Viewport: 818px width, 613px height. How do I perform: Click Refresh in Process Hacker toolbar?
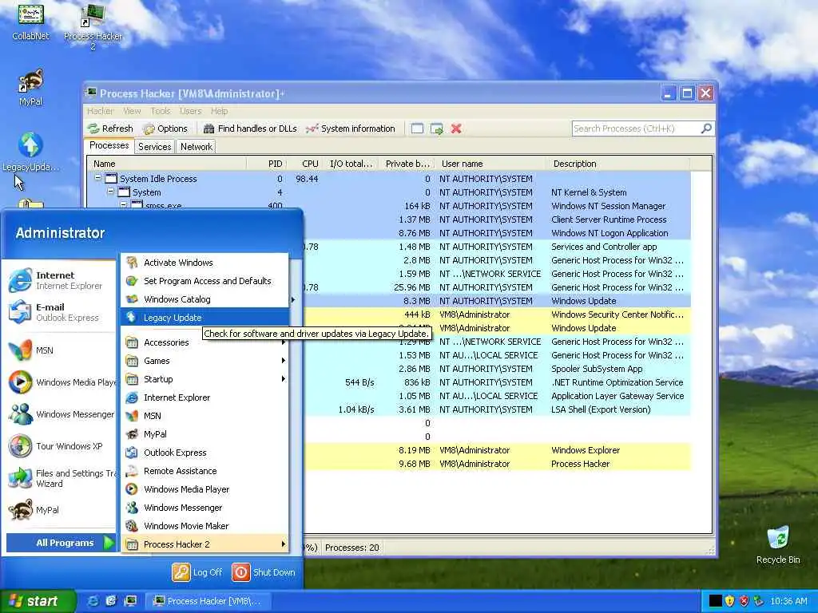[x=110, y=129]
